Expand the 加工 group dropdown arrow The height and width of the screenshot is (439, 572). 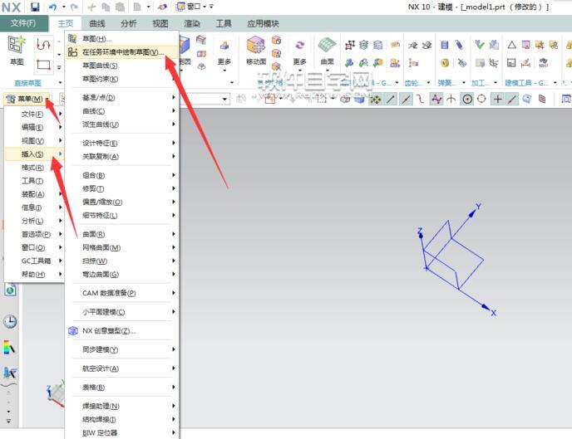(496, 83)
